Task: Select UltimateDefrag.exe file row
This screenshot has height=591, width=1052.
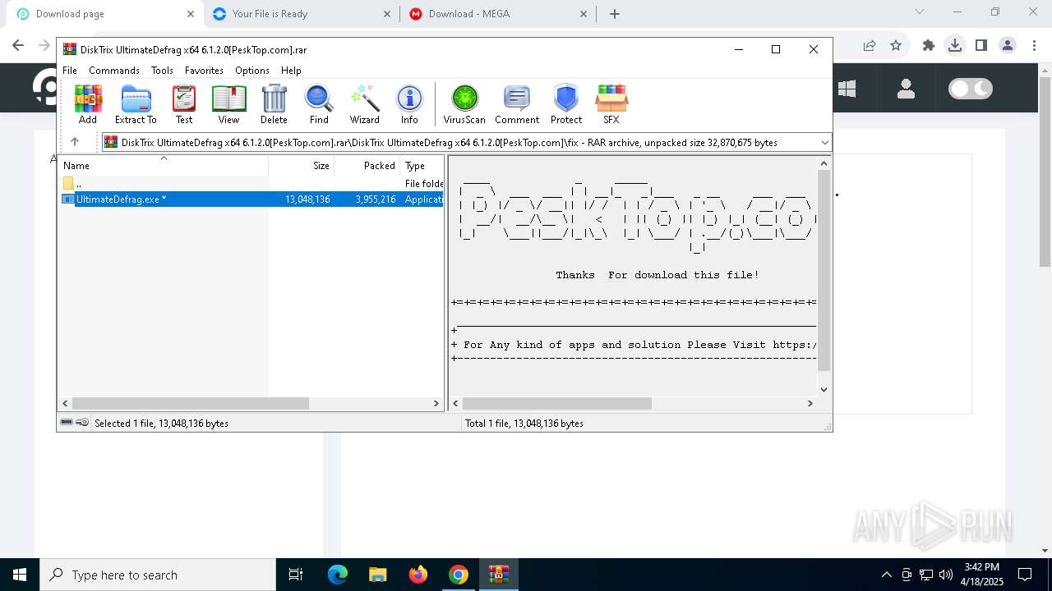Action: (251, 199)
